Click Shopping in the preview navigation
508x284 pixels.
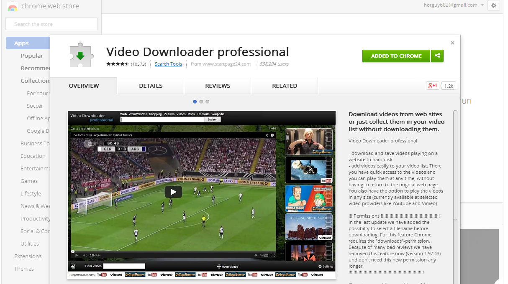coord(155,114)
